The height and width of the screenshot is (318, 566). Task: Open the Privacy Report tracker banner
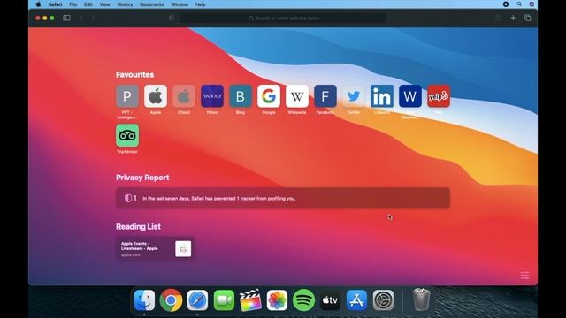[283, 198]
